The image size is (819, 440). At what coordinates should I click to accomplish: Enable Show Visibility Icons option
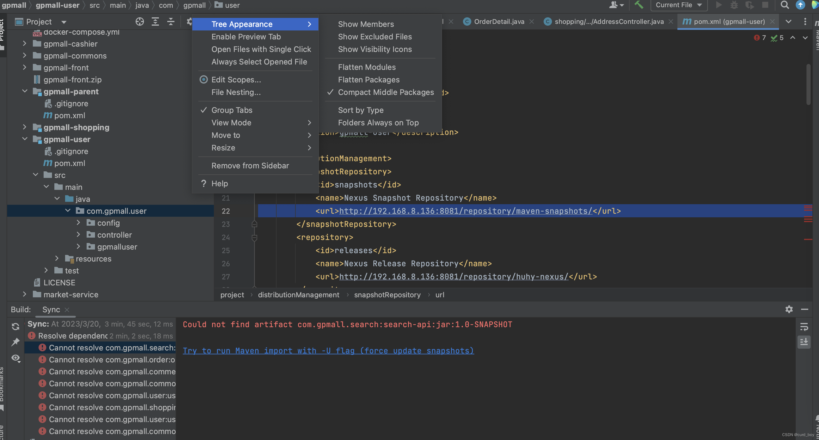point(380,49)
